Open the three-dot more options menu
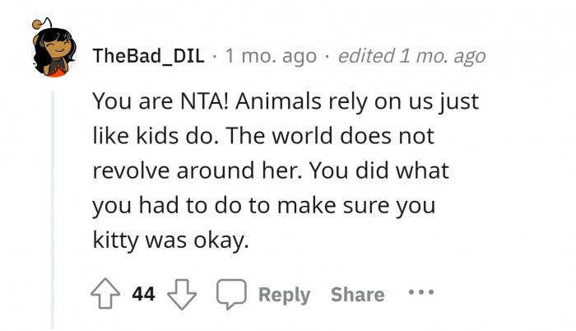Viewport: 576px width, 331px height. 420,293
